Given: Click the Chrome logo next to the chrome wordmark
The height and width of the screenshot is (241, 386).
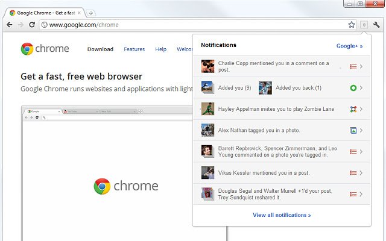Looking at the screenshot, I should pos(27,49).
